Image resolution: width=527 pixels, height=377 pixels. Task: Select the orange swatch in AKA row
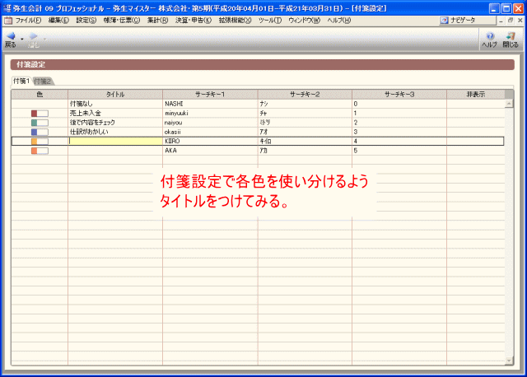[x=40, y=151]
